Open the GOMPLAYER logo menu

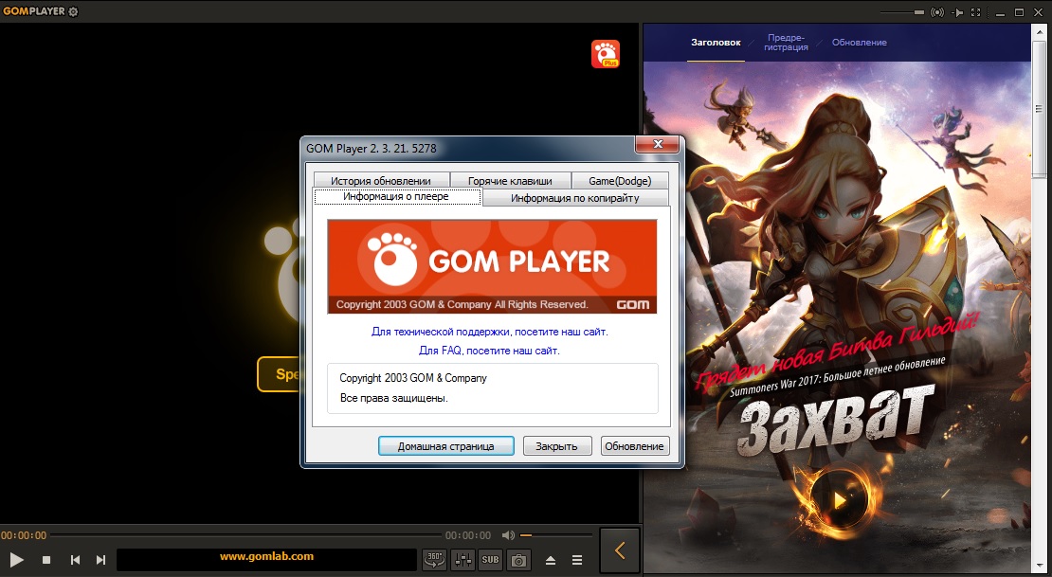tap(33, 11)
